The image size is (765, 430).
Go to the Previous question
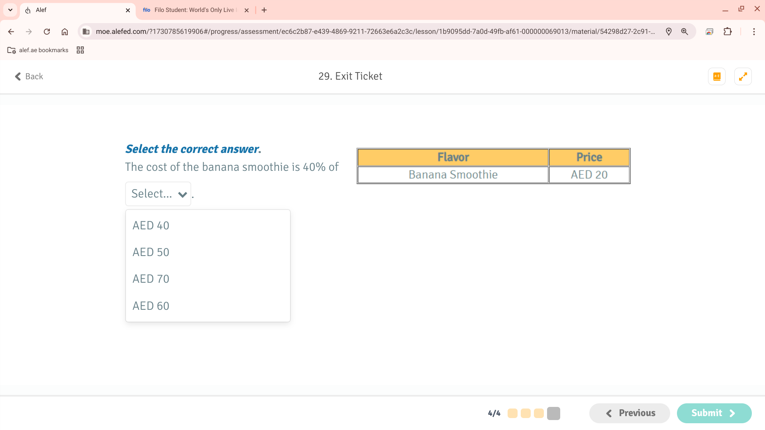[x=630, y=413]
